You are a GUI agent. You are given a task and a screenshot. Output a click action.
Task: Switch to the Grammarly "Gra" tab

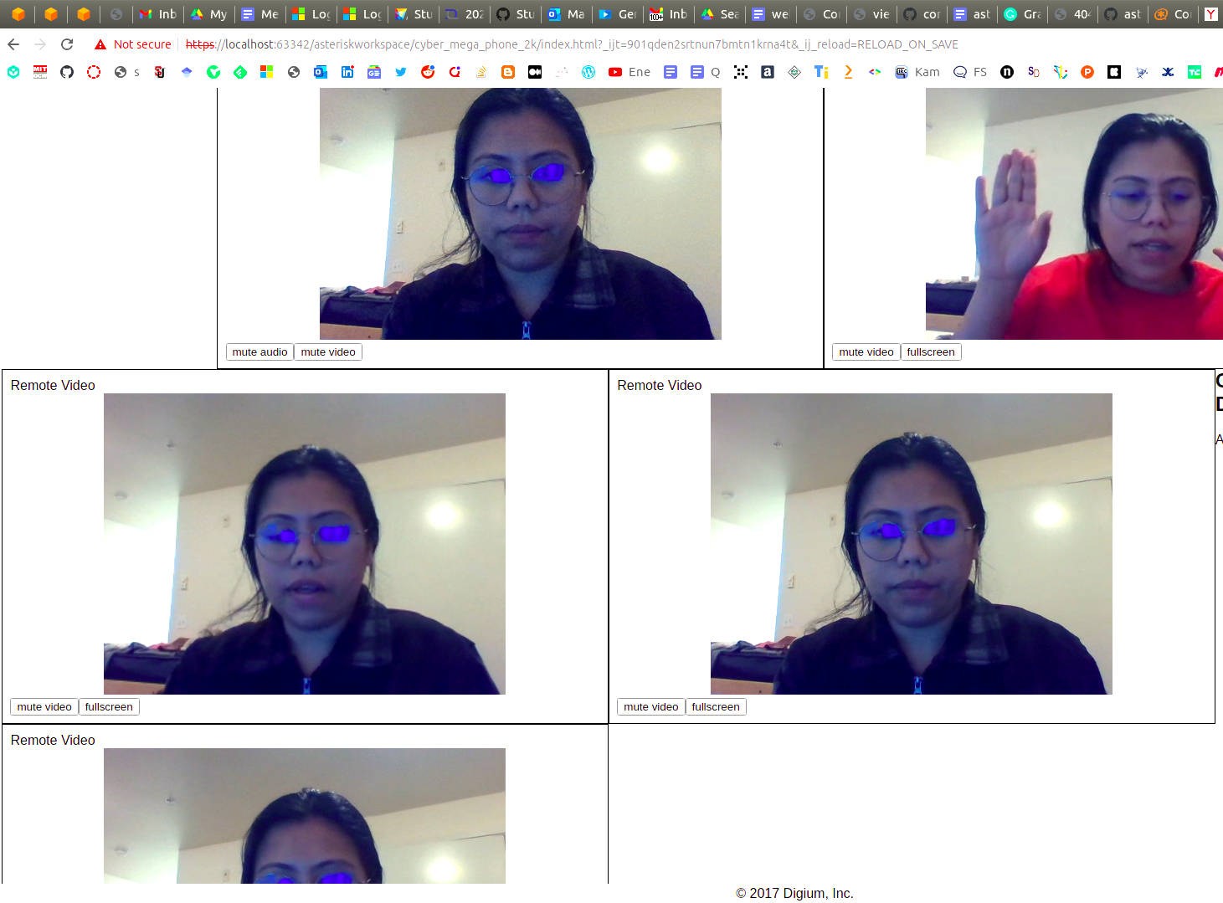tap(1023, 14)
